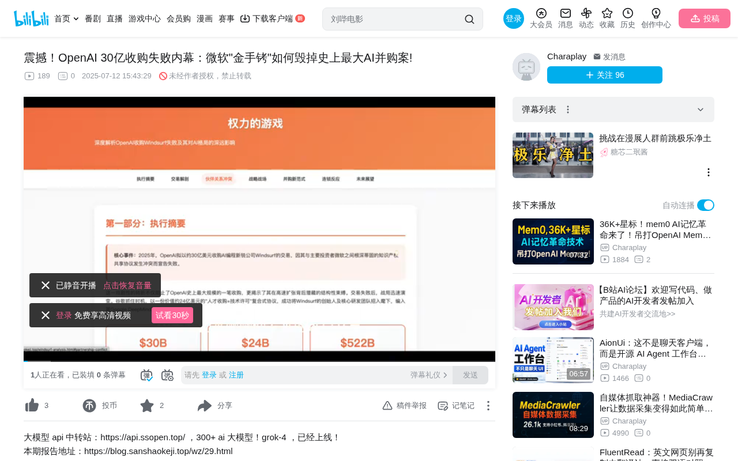Click the 登录 avatar button
Screen dimensions: 738x461
click(514, 18)
